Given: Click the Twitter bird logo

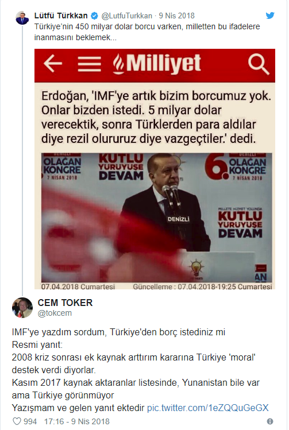Looking at the screenshot, I should 270,16.
